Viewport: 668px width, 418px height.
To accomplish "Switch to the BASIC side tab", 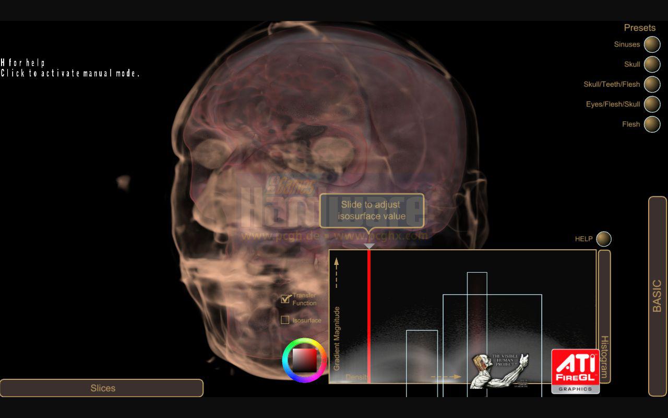I will pos(658,296).
